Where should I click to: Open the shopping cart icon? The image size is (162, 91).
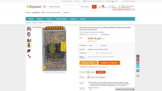tap(100, 7)
